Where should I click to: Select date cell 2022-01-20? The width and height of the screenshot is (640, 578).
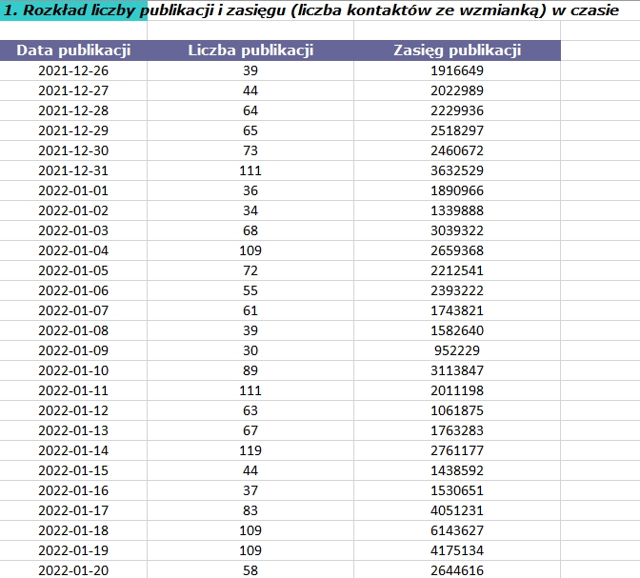click(73, 569)
